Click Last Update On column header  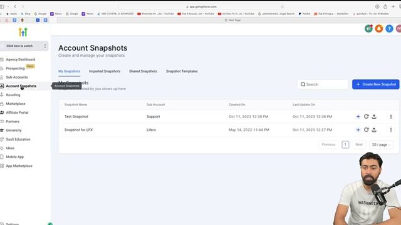coord(304,104)
